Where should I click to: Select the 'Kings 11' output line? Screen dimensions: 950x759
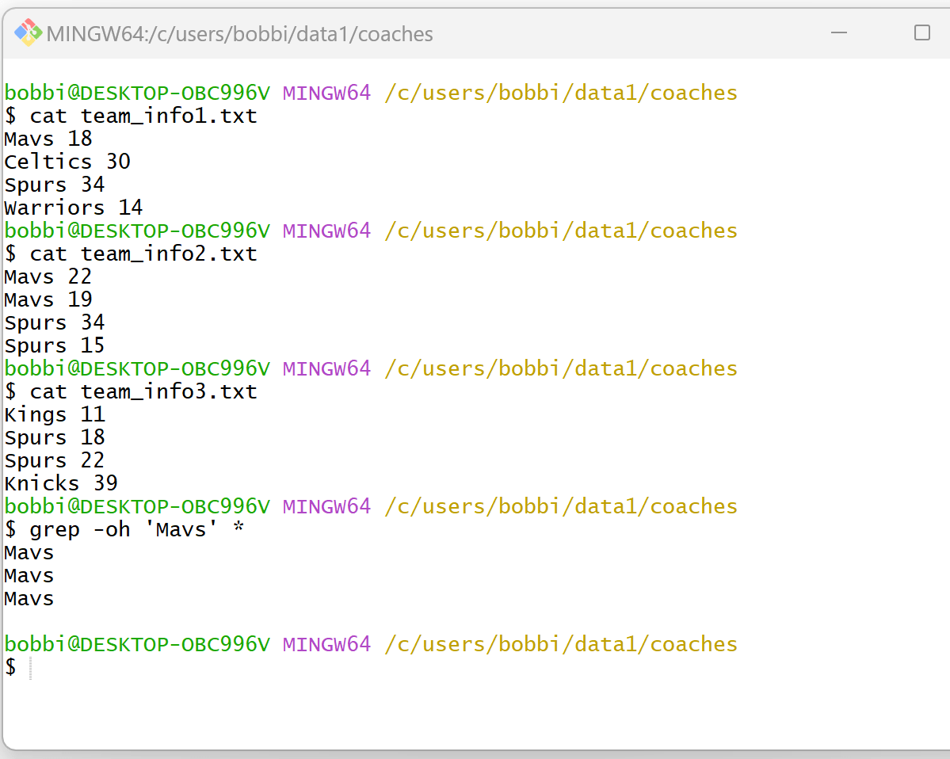pos(55,415)
